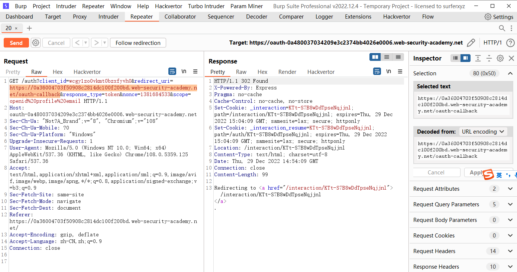The image size is (517, 272).
Task: Go back in request history
Action: (x=77, y=43)
